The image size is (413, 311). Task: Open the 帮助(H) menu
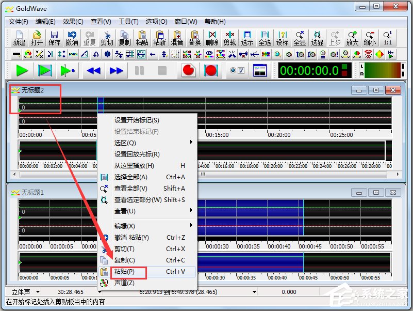click(x=215, y=21)
